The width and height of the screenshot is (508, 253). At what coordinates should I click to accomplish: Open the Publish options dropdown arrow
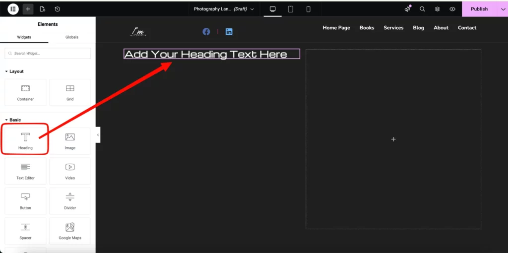tap(503, 9)
